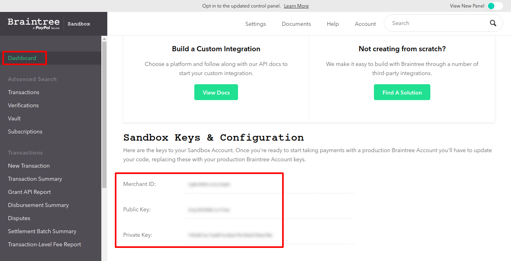This screenshot has width=511, height=261.
Task: Click the Public Key label
Action: coord(137,209)
